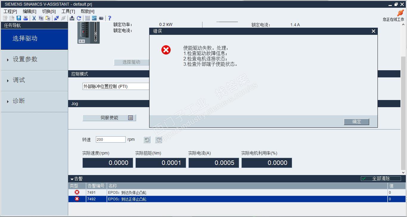Click the 值 column header
407x217 pixels.
pos(397,186)
